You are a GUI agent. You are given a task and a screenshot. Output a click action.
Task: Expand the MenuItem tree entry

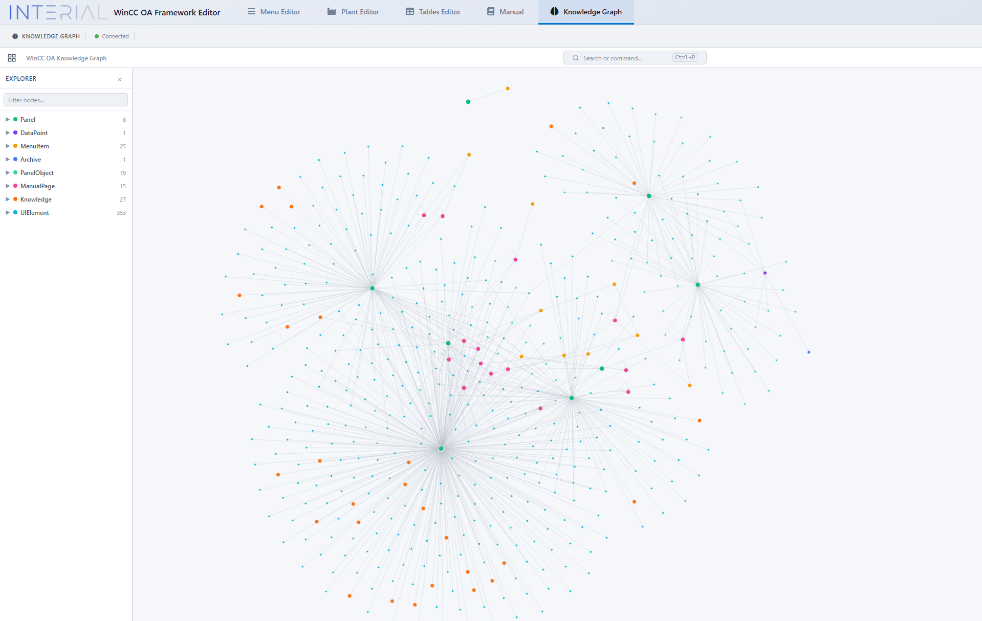7,146
